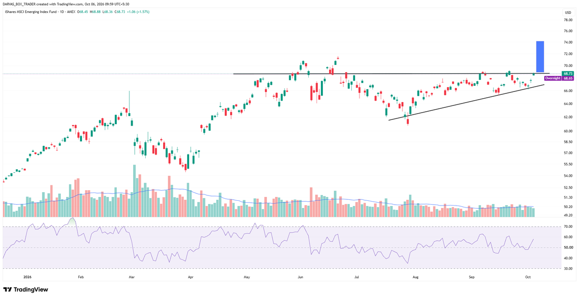The width and height of the screenshot is (579, 298).
Task: Click the 74.00 price scale label
Action: tap(568, 42)
